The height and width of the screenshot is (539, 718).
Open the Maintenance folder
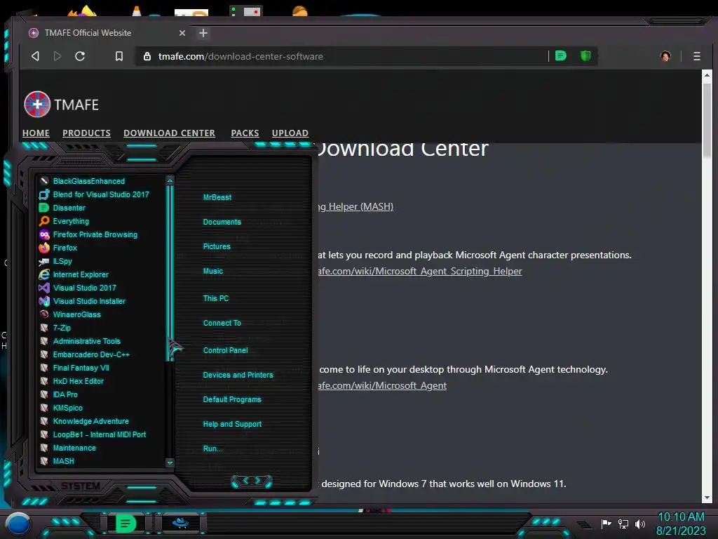(68, 447)
